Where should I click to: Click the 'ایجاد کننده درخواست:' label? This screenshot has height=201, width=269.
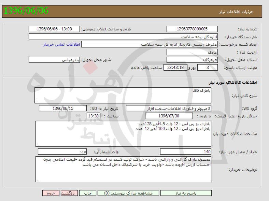point(239,45)
